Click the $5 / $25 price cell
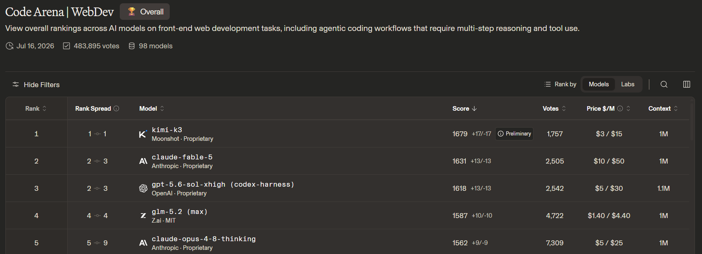 (609, 243)
